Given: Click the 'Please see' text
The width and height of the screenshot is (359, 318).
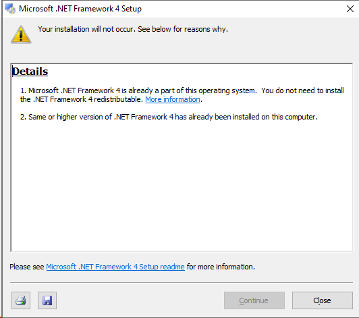Looking at the screenshot, I should [x=27, y=267].
